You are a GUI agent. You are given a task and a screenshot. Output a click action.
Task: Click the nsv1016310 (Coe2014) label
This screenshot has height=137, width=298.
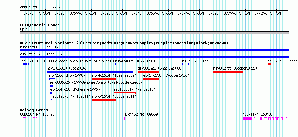(67, 68)
